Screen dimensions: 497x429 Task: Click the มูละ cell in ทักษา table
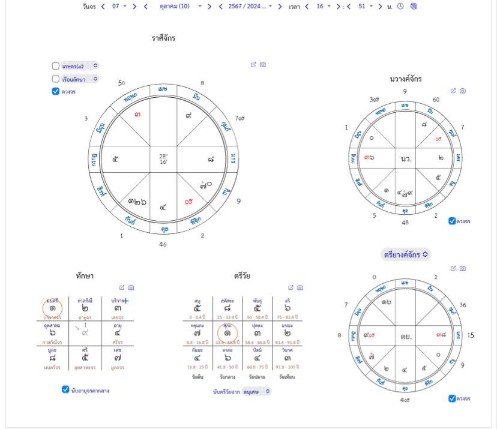click(52, 358)
